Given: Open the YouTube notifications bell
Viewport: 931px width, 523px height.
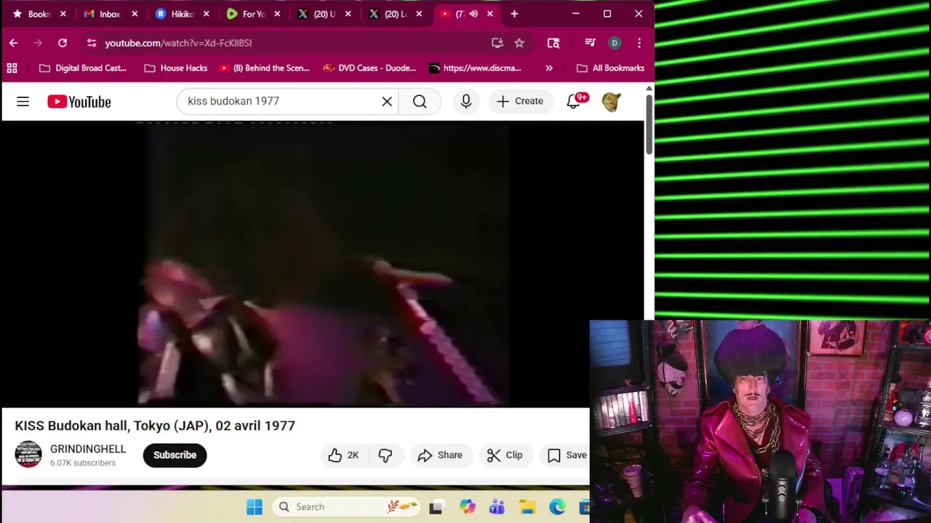Looking at the screenshot, I should [574, 102].
